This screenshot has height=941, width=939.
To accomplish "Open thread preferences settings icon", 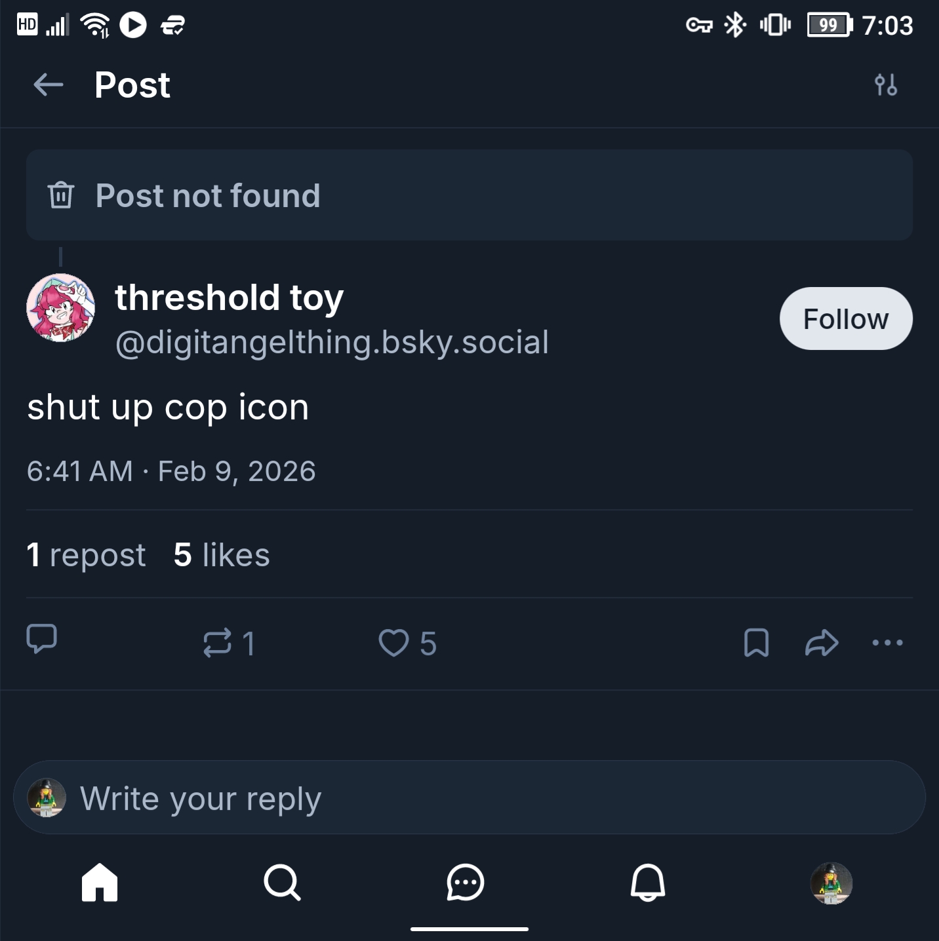I will 885,85.
